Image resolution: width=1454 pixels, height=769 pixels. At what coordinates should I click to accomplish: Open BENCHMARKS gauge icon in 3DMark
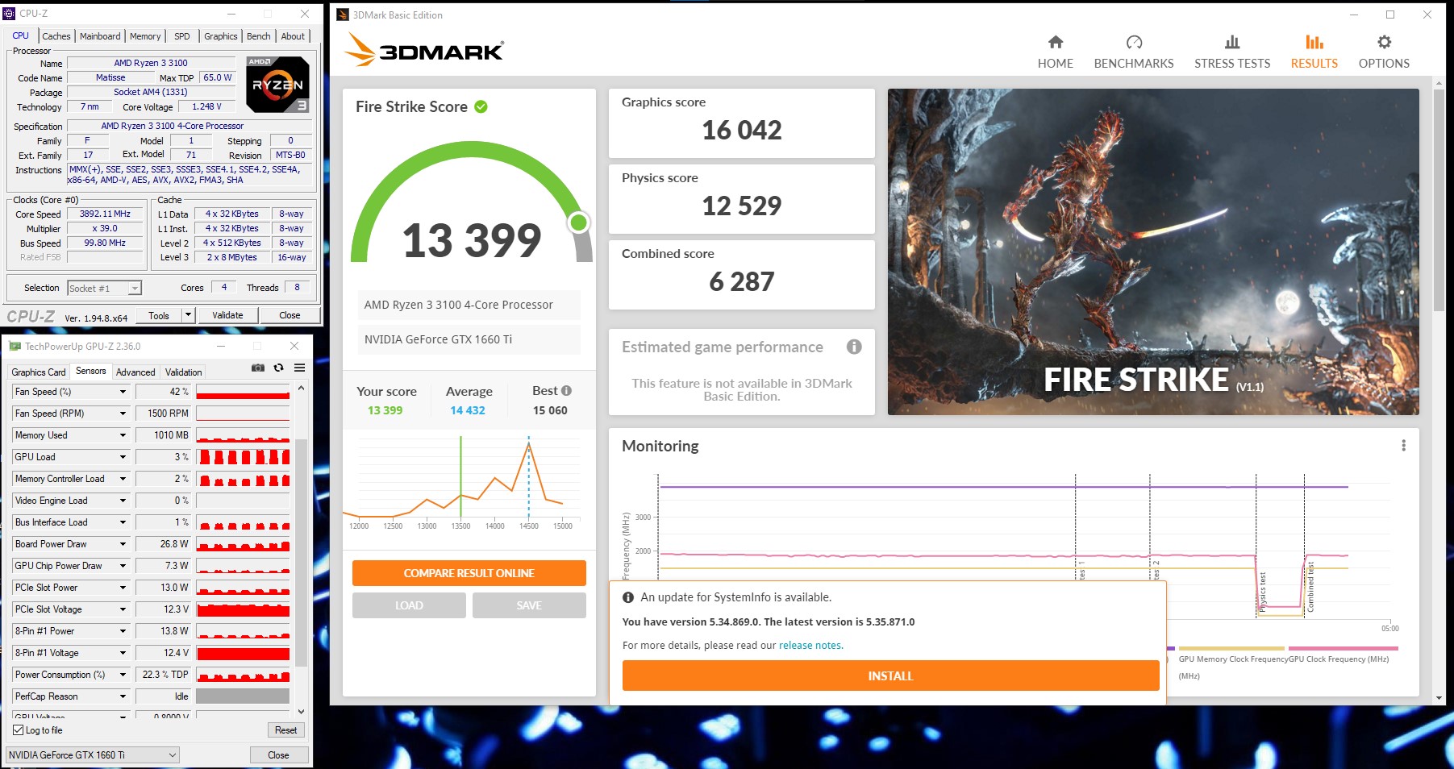(x=1134, y=42)
